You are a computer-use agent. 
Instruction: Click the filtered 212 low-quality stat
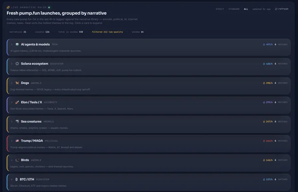107,32
